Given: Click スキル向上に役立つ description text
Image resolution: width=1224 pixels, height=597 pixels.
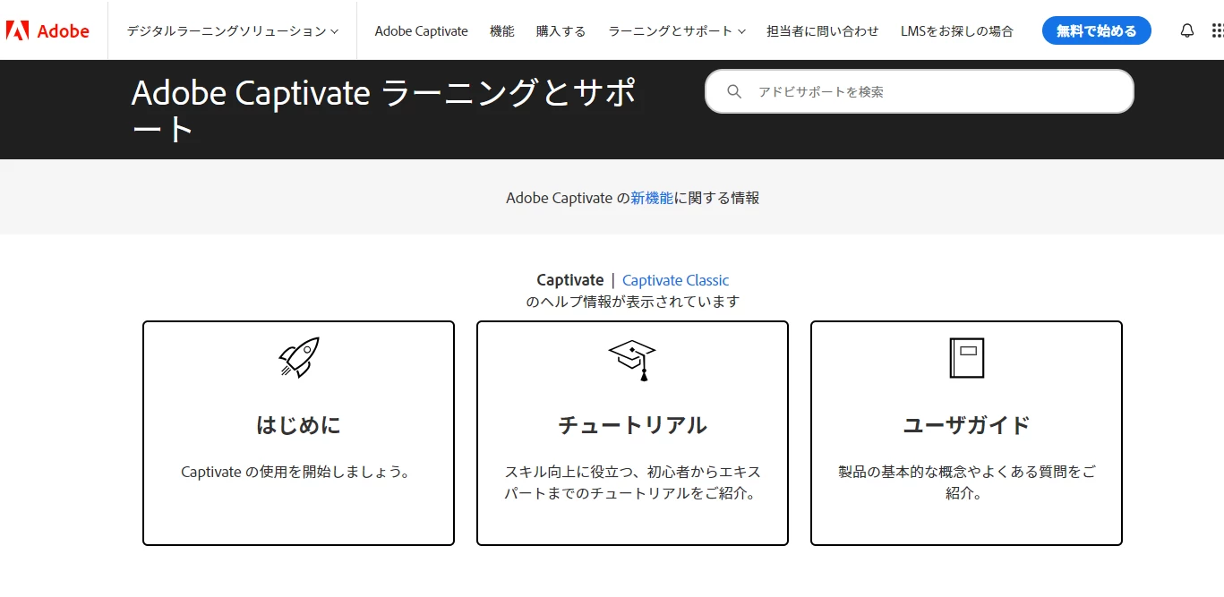Looking at the screenshot, I should pos(632,482).
